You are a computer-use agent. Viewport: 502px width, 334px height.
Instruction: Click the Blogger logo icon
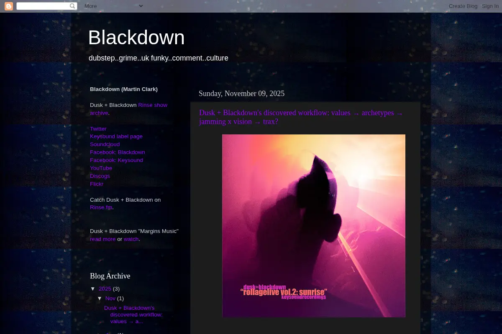pyautogui.click(x=9, y=6)
